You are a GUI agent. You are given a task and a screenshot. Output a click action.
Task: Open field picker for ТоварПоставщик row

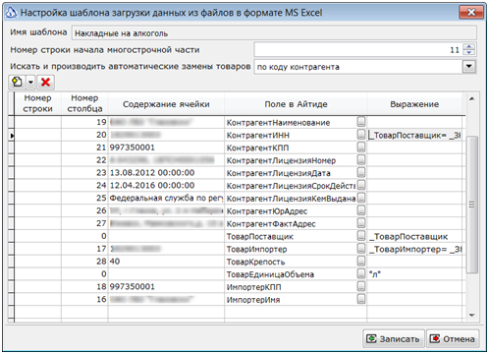point(361,236)
